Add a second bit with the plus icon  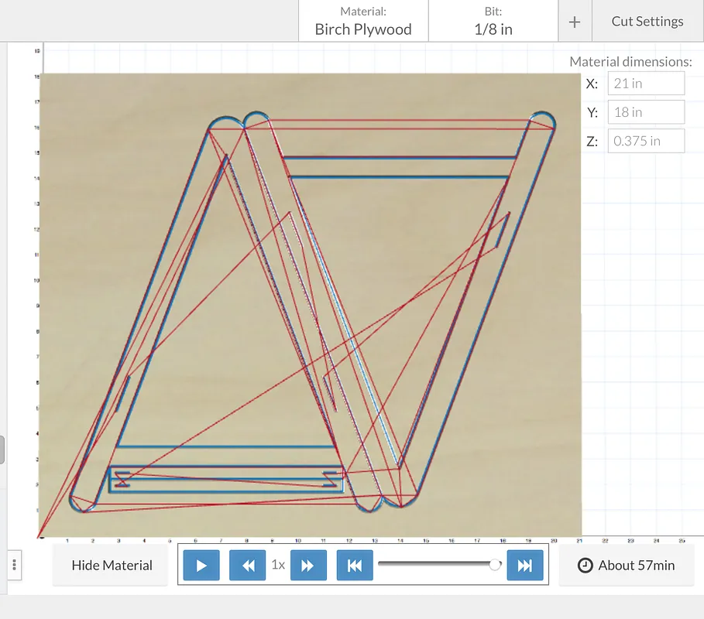575,22
